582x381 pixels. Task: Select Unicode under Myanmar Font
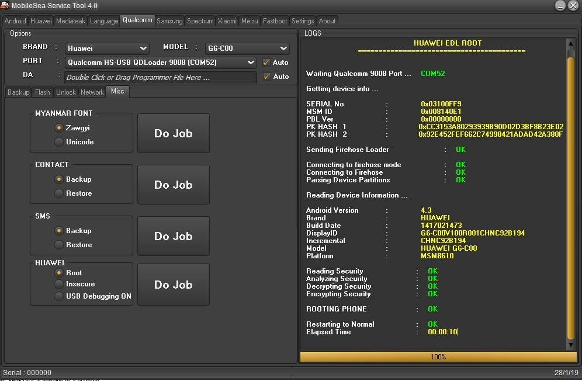(x=59, y=142)
